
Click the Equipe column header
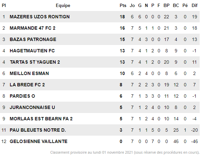(x=63, y=6)
